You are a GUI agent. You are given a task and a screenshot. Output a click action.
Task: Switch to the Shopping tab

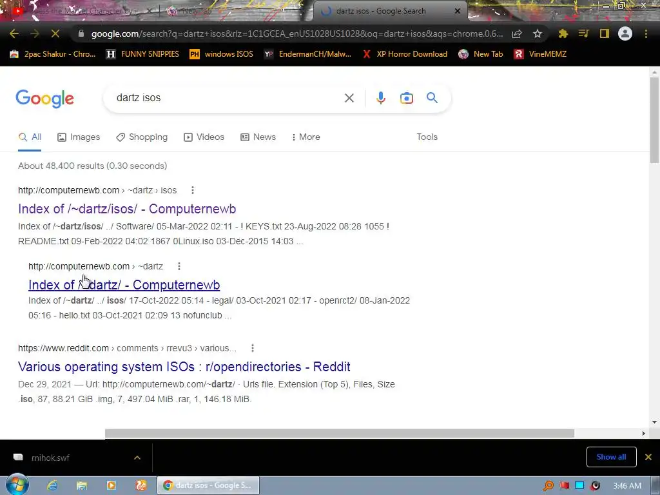point(142,137)
